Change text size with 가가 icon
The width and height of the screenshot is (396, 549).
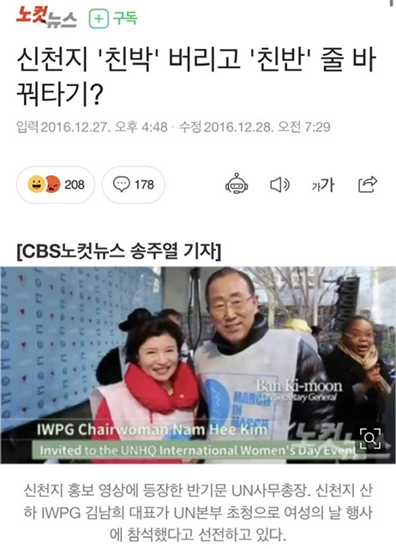323,184
